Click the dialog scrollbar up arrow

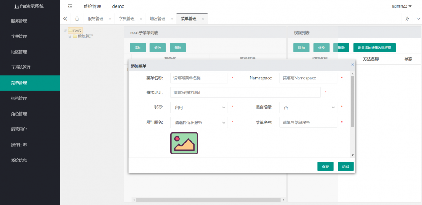[352, 73]
